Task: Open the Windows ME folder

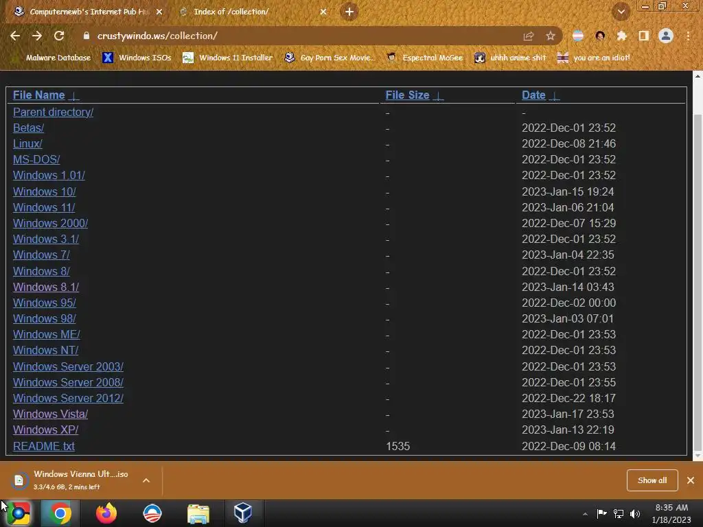Action: tap(47, 334)
